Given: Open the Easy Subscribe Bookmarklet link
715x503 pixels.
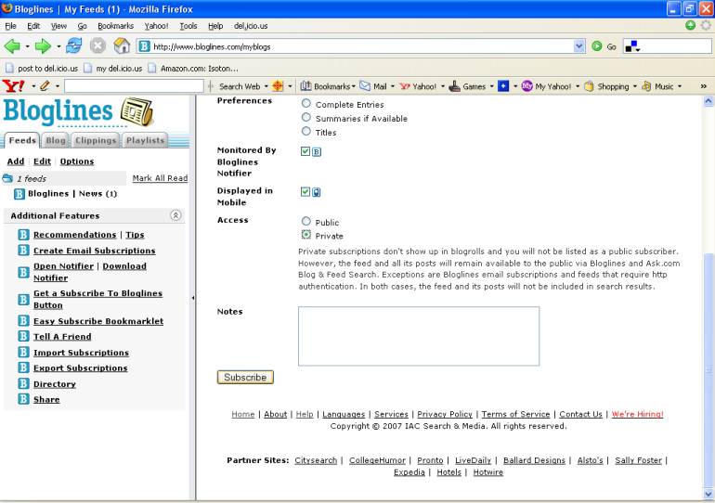Looking at the screenshot, I should point(98,321).
